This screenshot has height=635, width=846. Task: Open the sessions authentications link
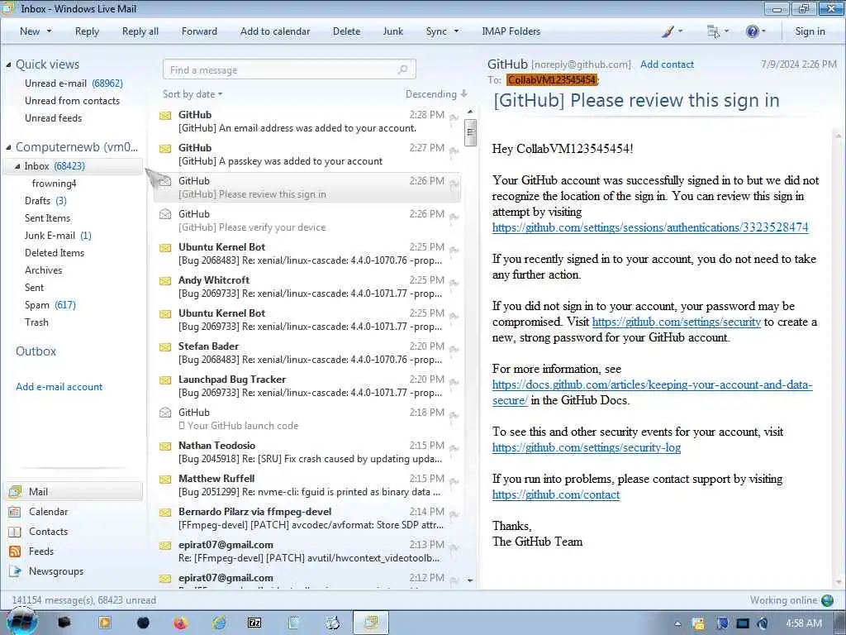pos(650,227)
